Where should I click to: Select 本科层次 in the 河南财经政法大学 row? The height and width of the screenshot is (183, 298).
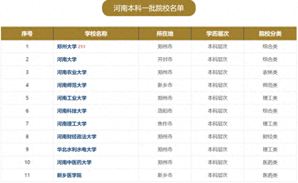(x=217, y=137)
